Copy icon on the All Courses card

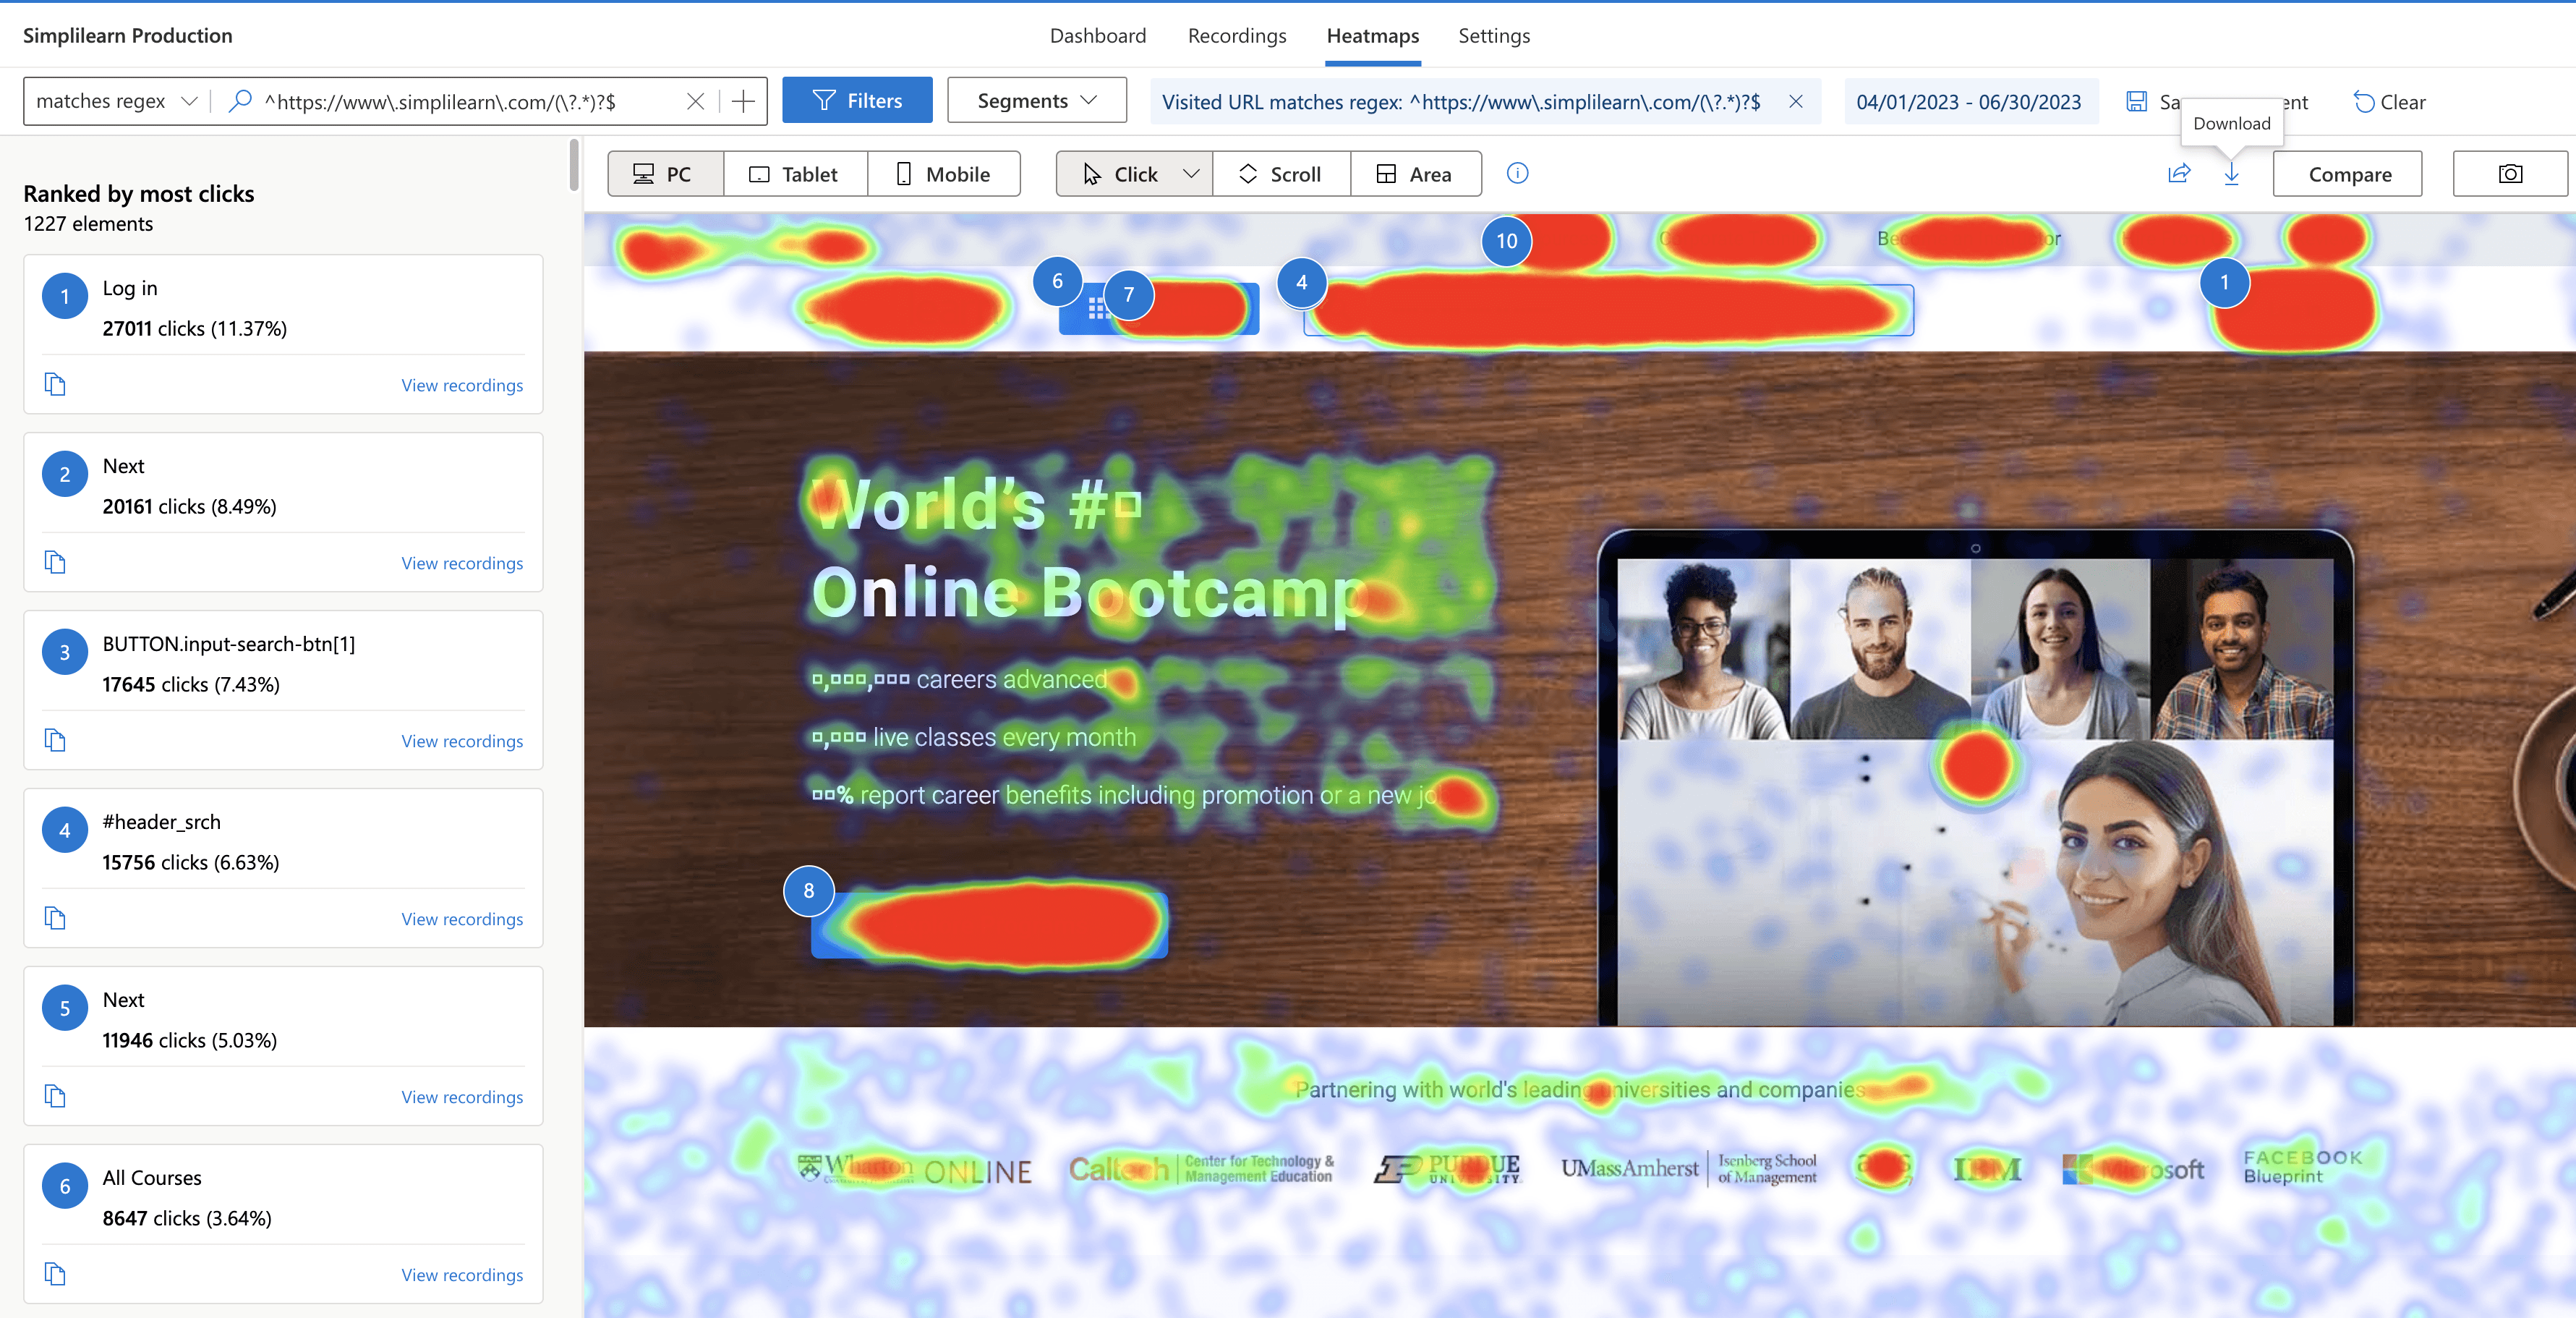click(x=55, y=1274)
